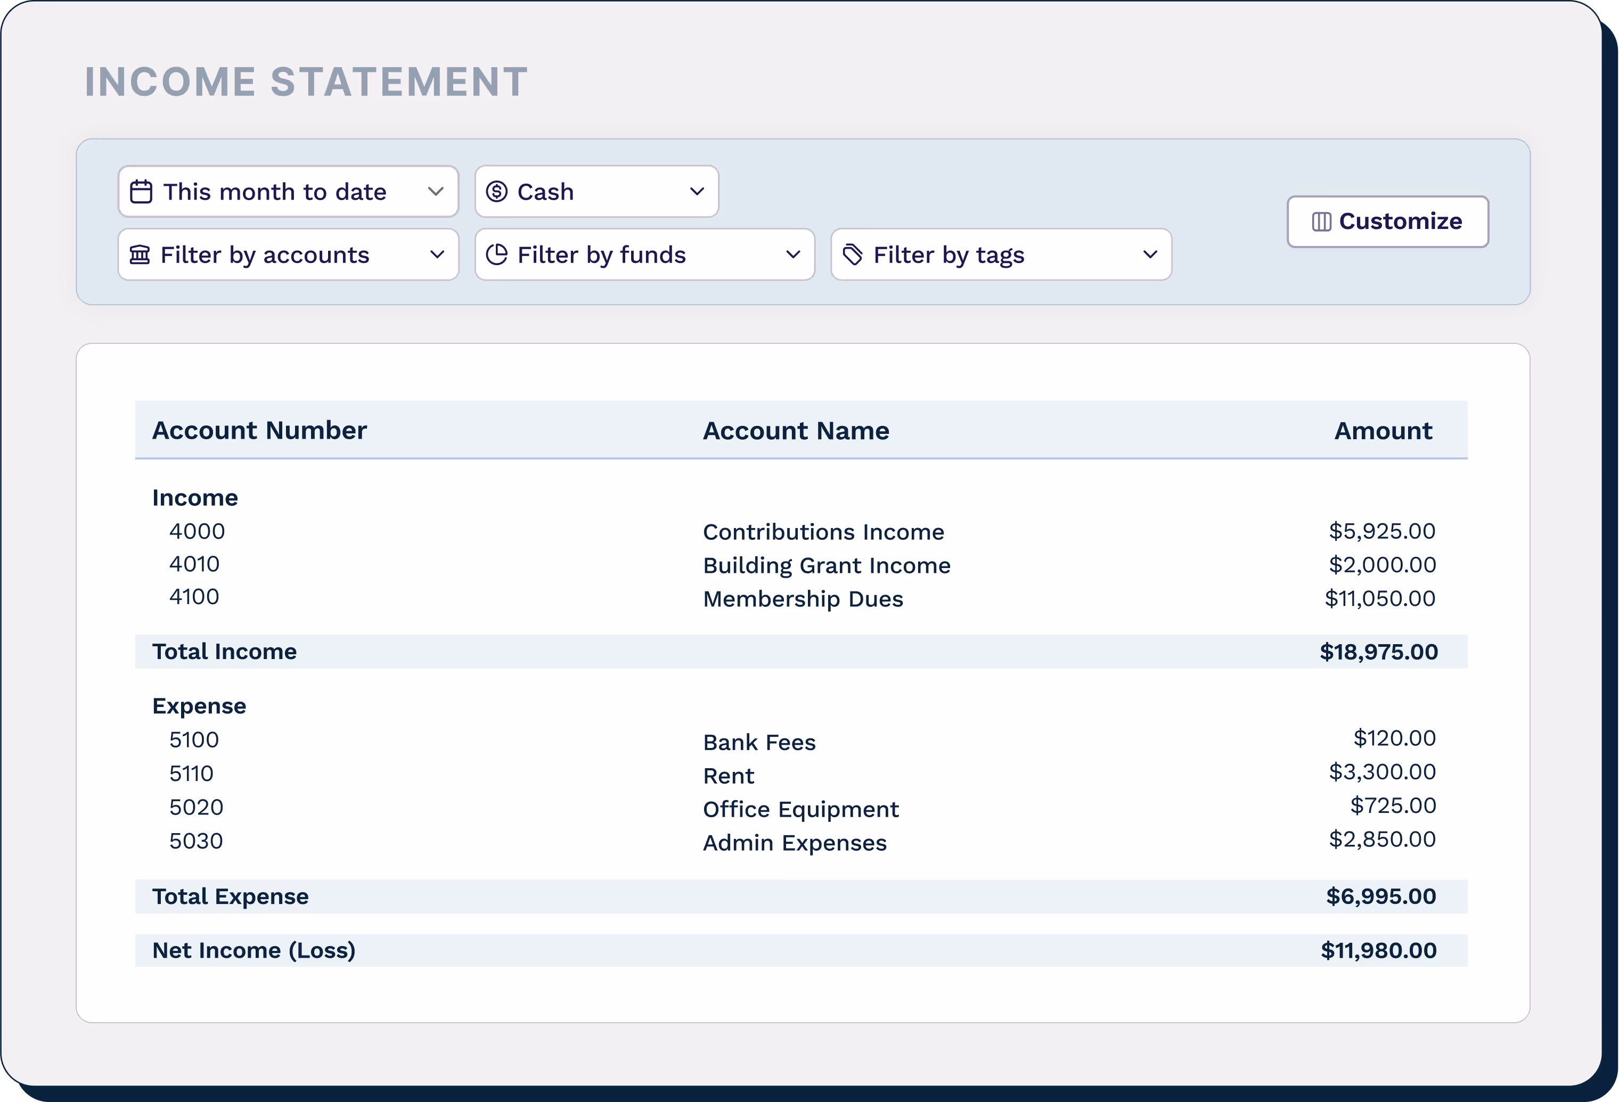Open the Contributions Income account row
The height and width of the screenshot is (1102, 1619).
click(823, 532)
